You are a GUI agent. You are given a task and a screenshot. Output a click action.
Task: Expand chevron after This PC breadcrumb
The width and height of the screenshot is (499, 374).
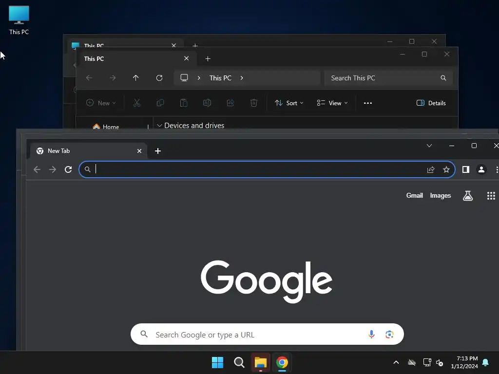coord(242,78)
